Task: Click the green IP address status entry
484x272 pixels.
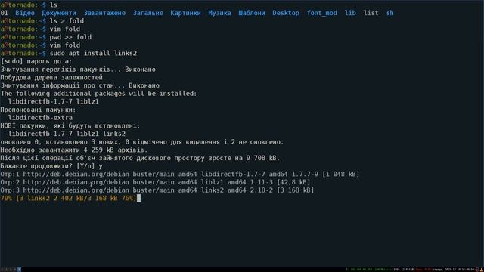Action: [x=369, y=270]
